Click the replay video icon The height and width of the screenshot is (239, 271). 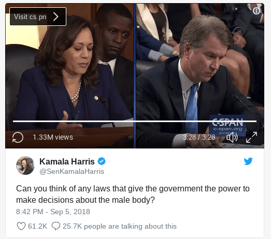point(18,138)
